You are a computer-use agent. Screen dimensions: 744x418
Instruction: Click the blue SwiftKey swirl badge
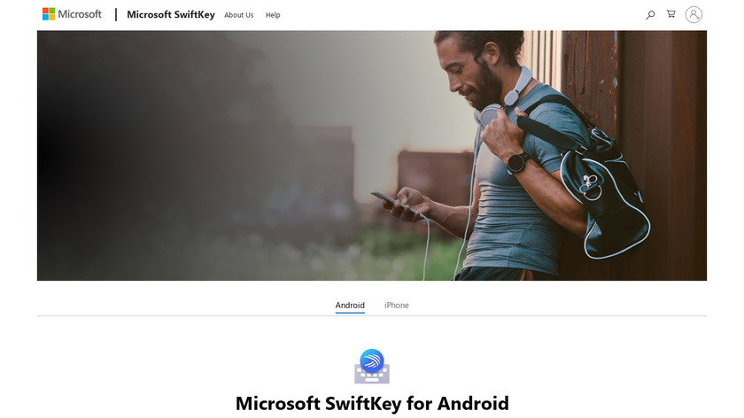click(372, 360)
